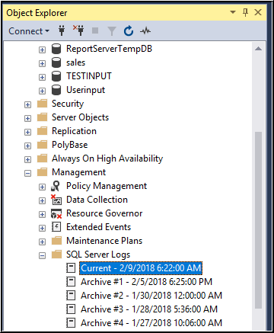The image size is (274, 333).
Task: Click the Management folder icon
Action: pos(42,172)
